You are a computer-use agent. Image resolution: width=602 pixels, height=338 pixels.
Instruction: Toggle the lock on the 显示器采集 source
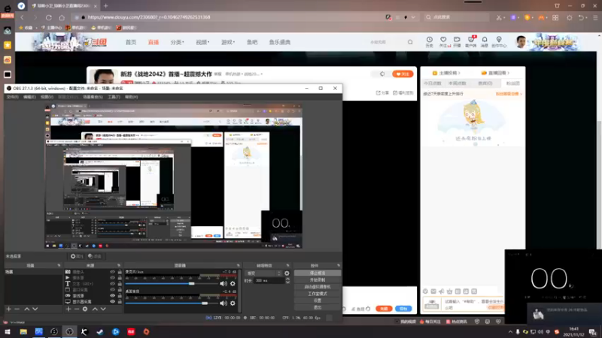pos(120,302)
